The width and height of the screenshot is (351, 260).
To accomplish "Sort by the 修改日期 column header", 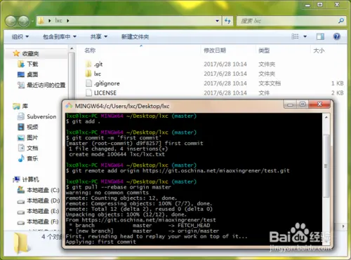I will 215,50.
